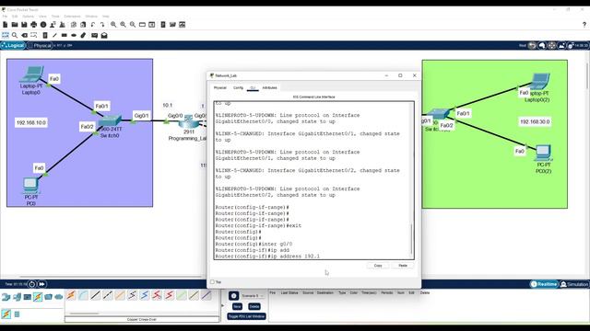Viewport: 590px width, 331px height.
Task: Switch to Simulation mode
Action: pyautogui.click(x=574, y=284)
